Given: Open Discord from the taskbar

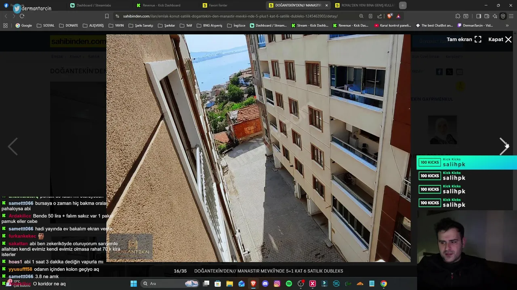Looking at the screenshot, I should pos(265,284).
